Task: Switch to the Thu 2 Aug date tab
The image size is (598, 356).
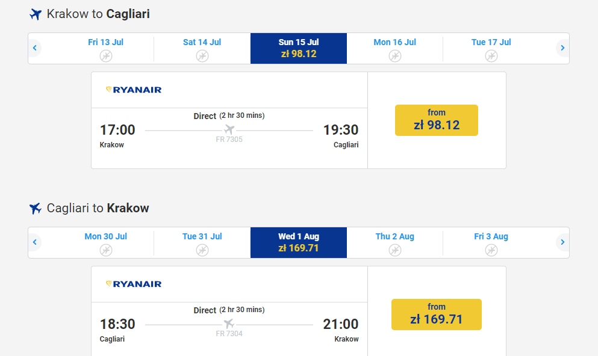Action: tap(395, 242)
